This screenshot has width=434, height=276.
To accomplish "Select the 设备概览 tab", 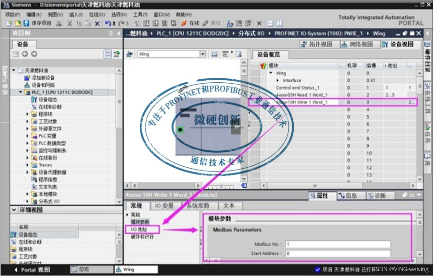I will tap(269, 54).
